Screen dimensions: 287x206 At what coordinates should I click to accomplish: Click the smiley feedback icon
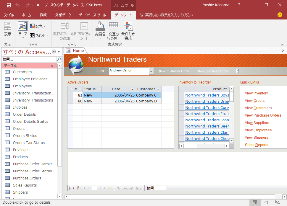click(280, 15)
